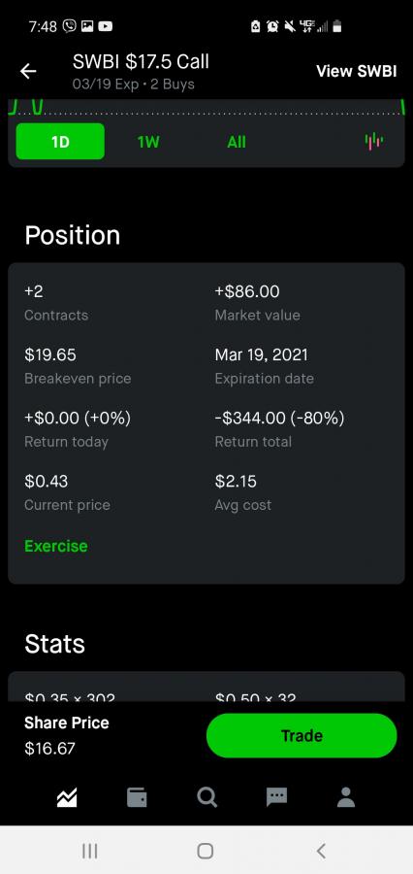Open the search magnifier icon
The width and height of the screenshot is (413, 874).
[207, 798]
